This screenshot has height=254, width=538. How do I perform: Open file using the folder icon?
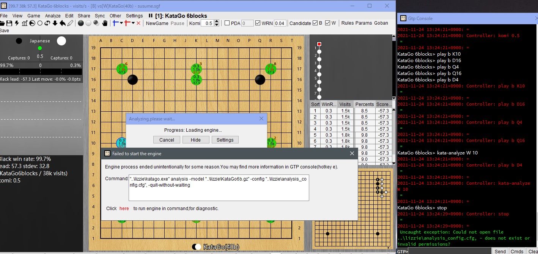pos(2,23)
